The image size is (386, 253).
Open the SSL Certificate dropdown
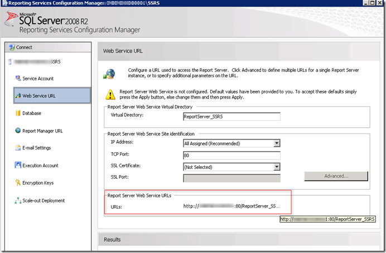(x=277, y=167)
